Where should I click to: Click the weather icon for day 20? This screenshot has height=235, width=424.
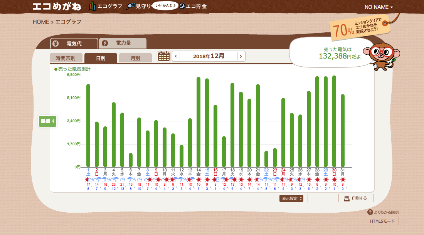250,180
